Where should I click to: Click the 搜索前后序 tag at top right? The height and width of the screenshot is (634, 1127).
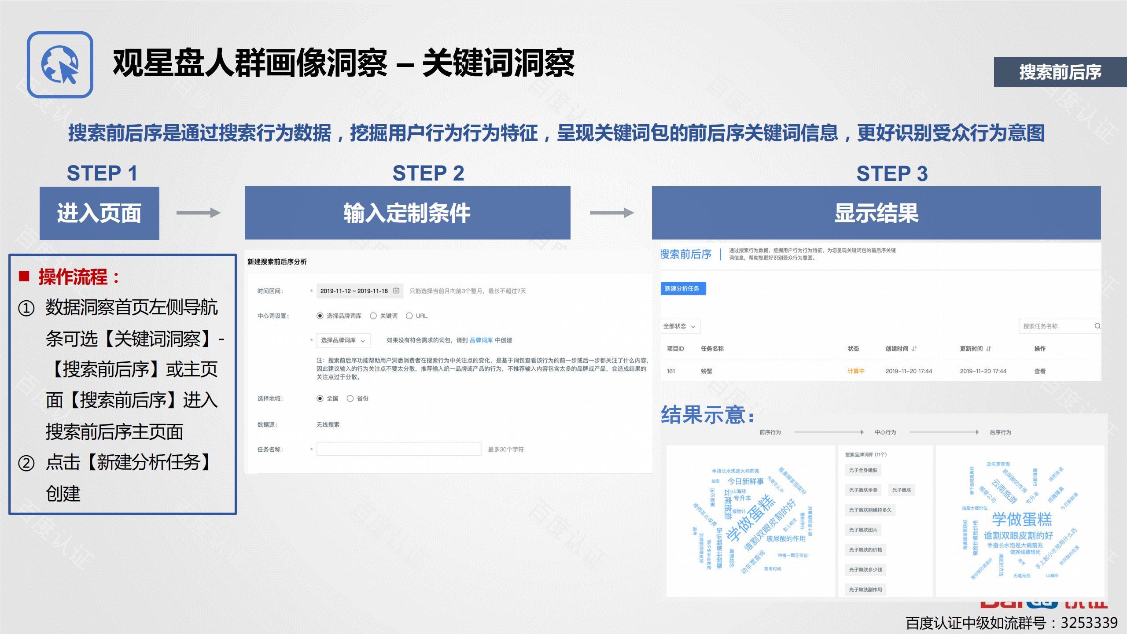1060,72
